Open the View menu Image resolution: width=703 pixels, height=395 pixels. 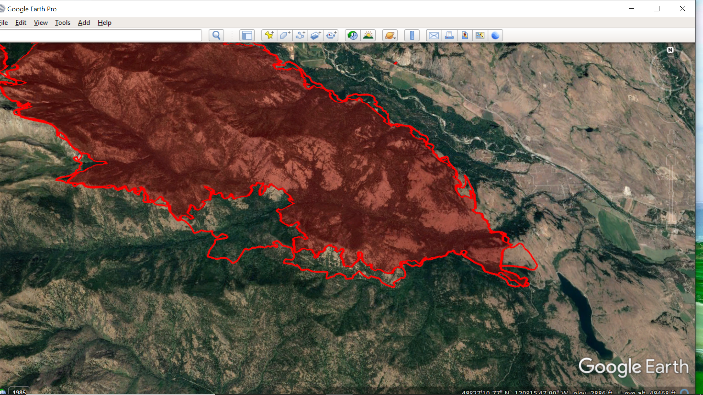(x=41, y=23)
